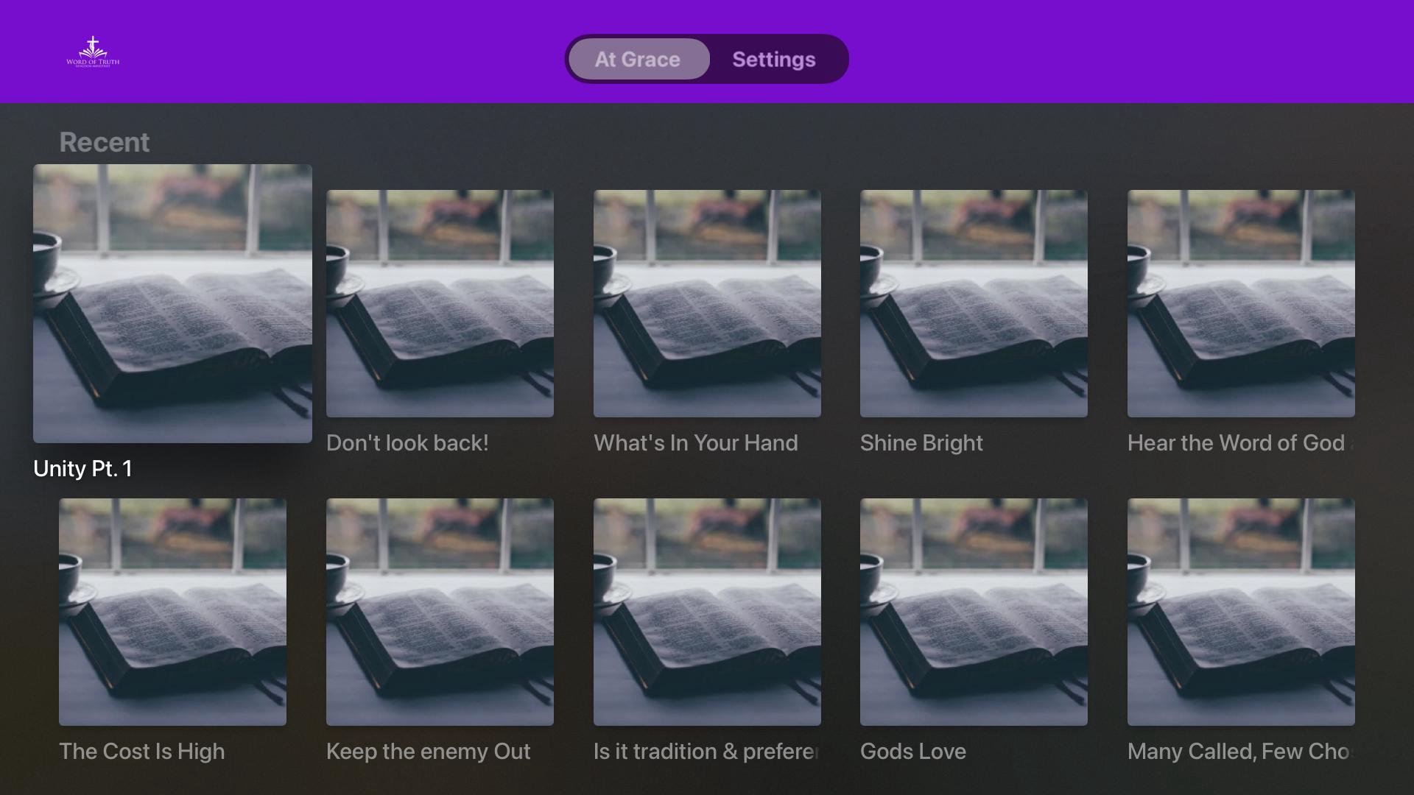
Task: Click the Recent section heading
Action: tap(104, 142)
